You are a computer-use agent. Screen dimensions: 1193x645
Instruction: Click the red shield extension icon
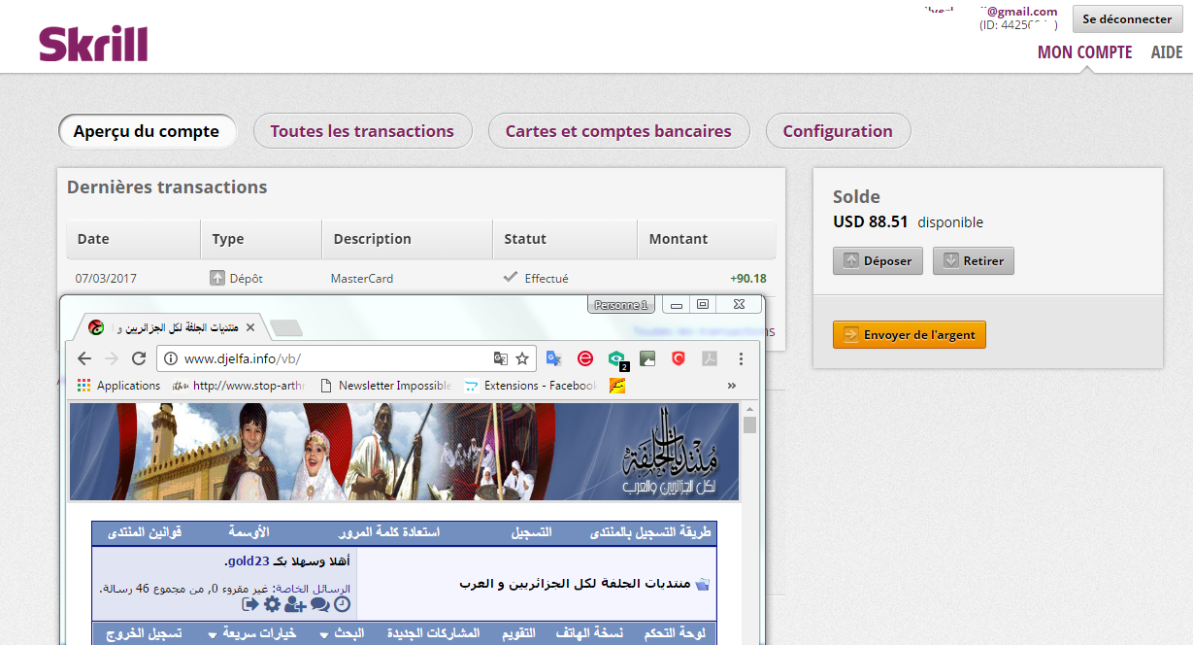coord(679,358)
